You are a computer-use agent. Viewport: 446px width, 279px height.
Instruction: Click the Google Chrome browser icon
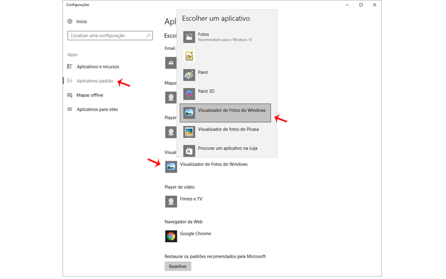[171, 236]
